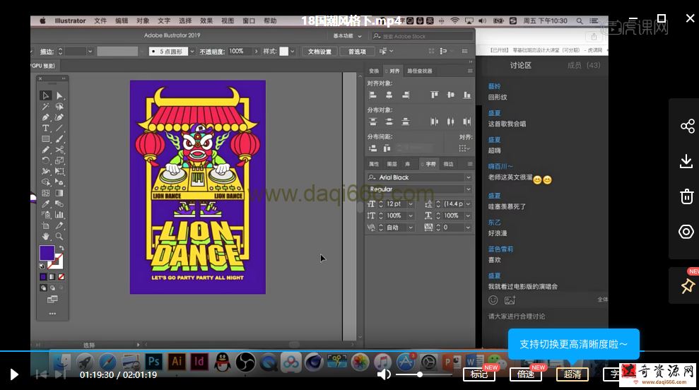Open the 基本功能 workspace dropdown
Image resolution: width=699 pixels, height=390 pixels.
tap(347, 35)
